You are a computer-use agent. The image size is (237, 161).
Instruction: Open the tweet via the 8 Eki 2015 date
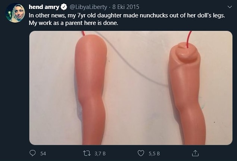(x=126, y=7)
